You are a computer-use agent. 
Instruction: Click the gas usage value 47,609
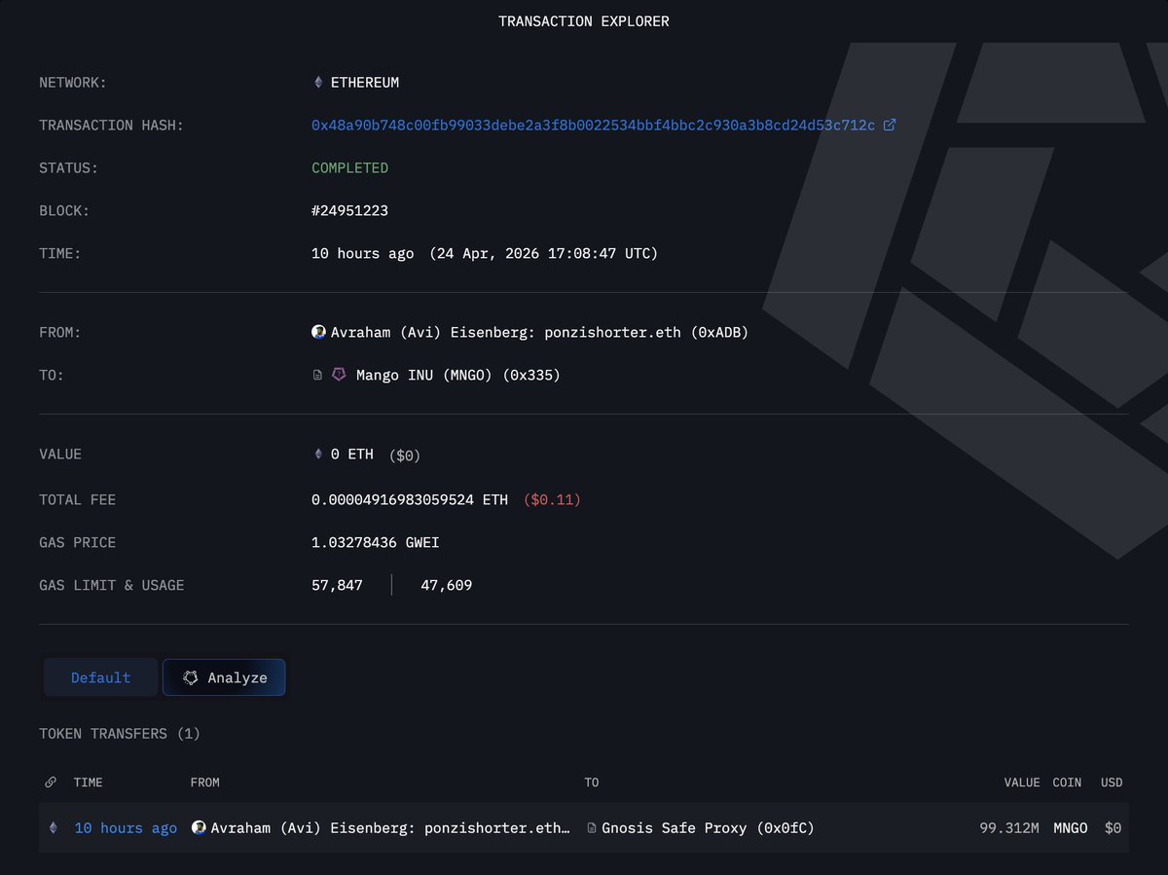[x=447, y=585]
